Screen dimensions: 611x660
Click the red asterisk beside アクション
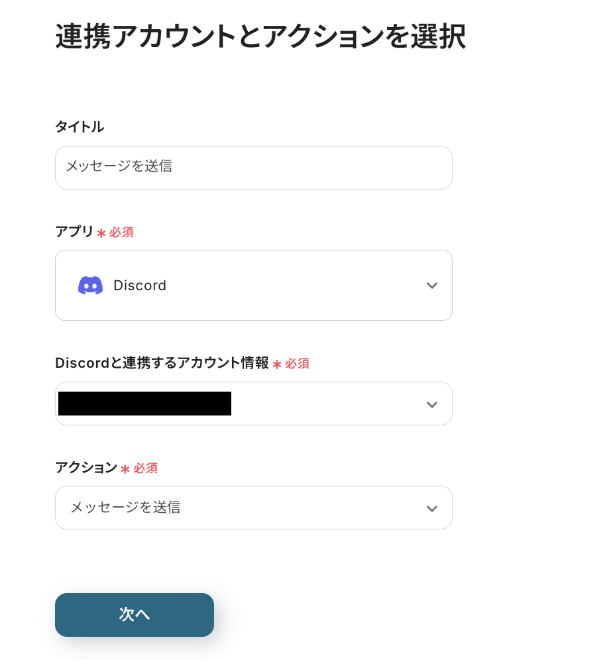pyautogui.click(x=125, y=469)
